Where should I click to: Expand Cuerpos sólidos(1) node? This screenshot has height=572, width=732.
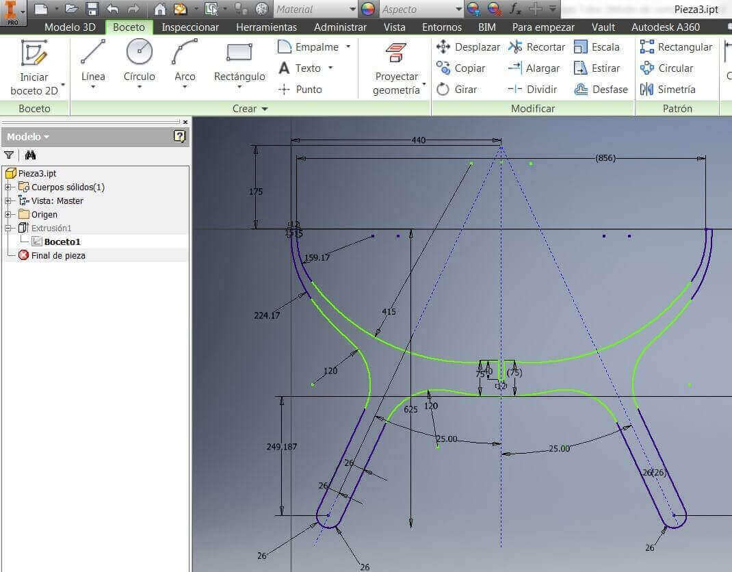[x=8, y=187]
